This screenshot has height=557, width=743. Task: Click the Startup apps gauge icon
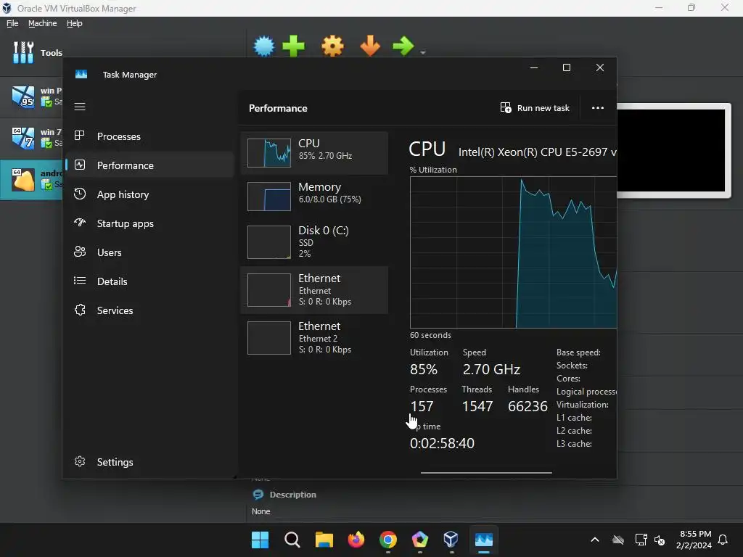[80, 223]
